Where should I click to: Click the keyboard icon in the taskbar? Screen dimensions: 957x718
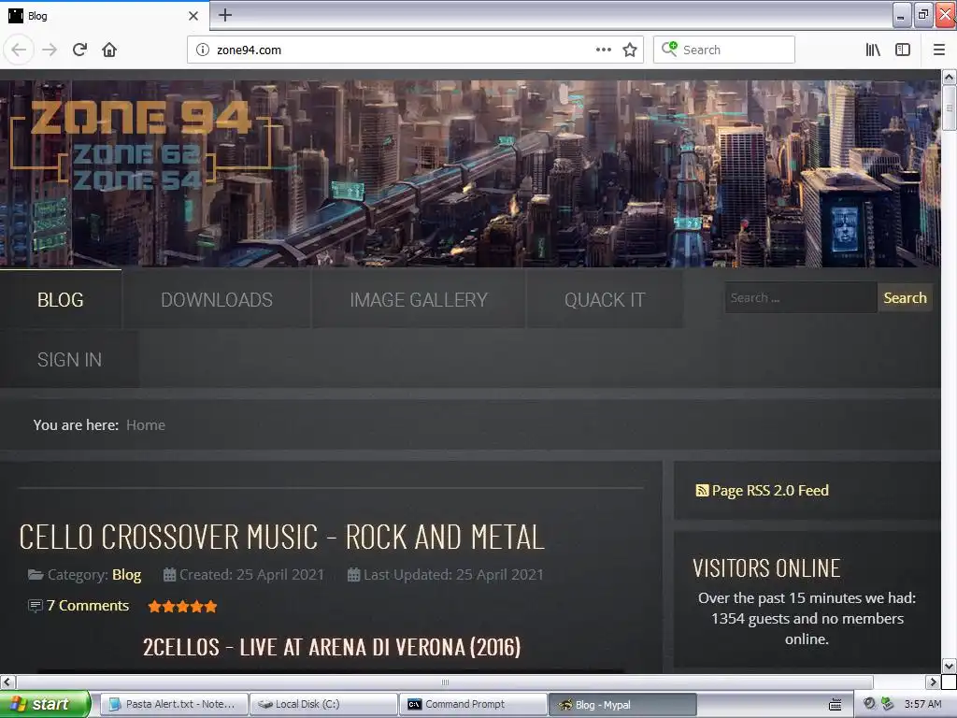835,705
